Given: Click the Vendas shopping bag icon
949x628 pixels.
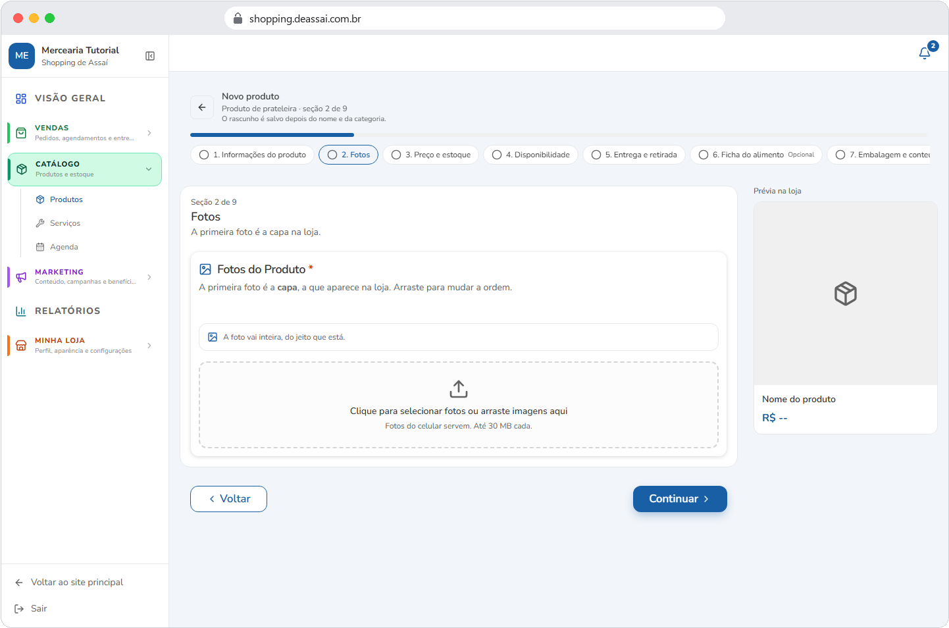Looking at the screenshot, I should (x=21, y=133).
